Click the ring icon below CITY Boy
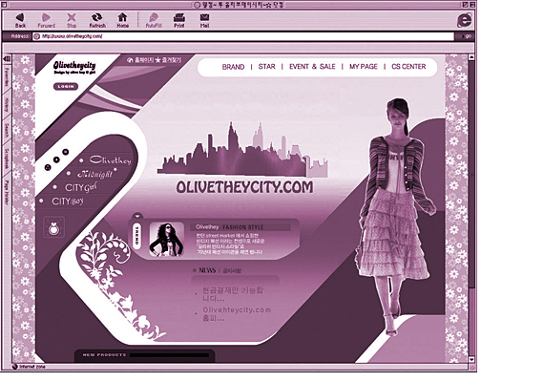 (x=53, y=228)
